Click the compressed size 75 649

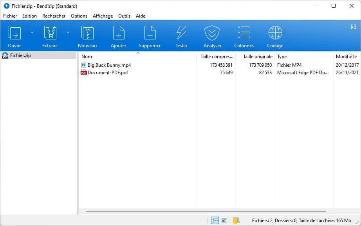(x=226, y=73)
